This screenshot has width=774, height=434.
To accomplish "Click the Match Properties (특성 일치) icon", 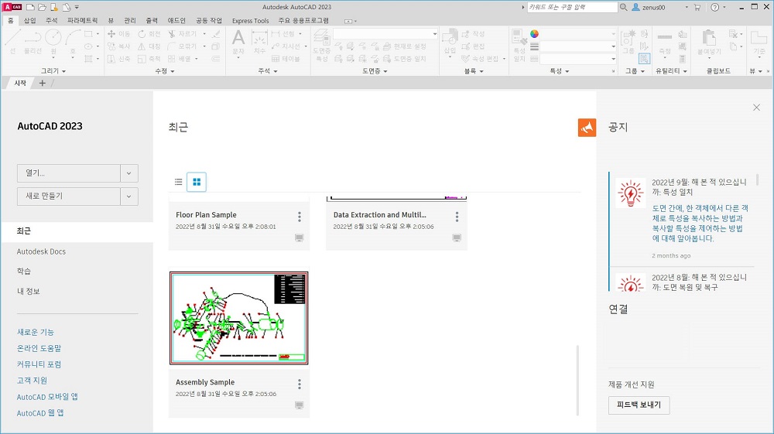I will [519, 45].
